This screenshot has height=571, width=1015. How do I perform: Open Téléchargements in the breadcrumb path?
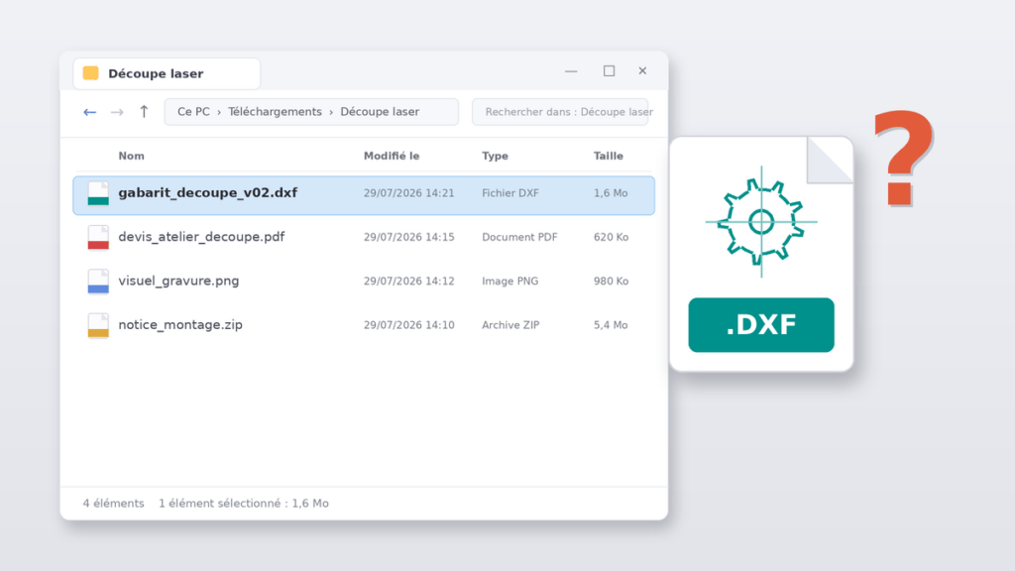click(275, 112)
